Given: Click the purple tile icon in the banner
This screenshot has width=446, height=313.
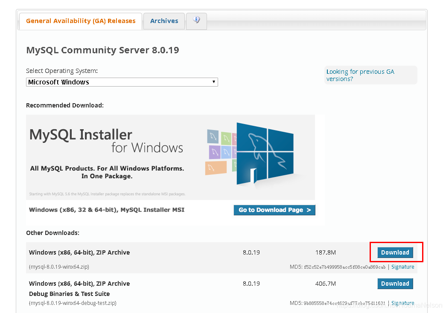Looking at the screenshot, I should tap(215, 152).
